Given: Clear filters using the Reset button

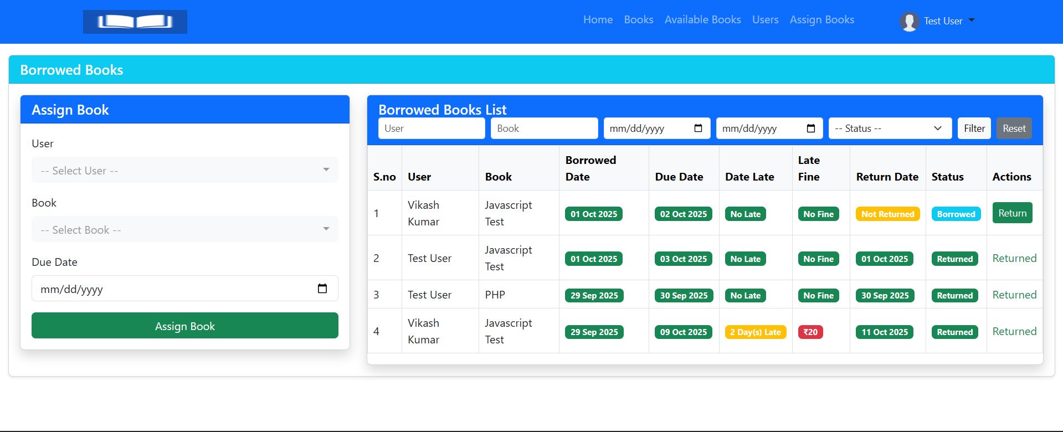Looking at the screenshot, I should point(1014,128).
